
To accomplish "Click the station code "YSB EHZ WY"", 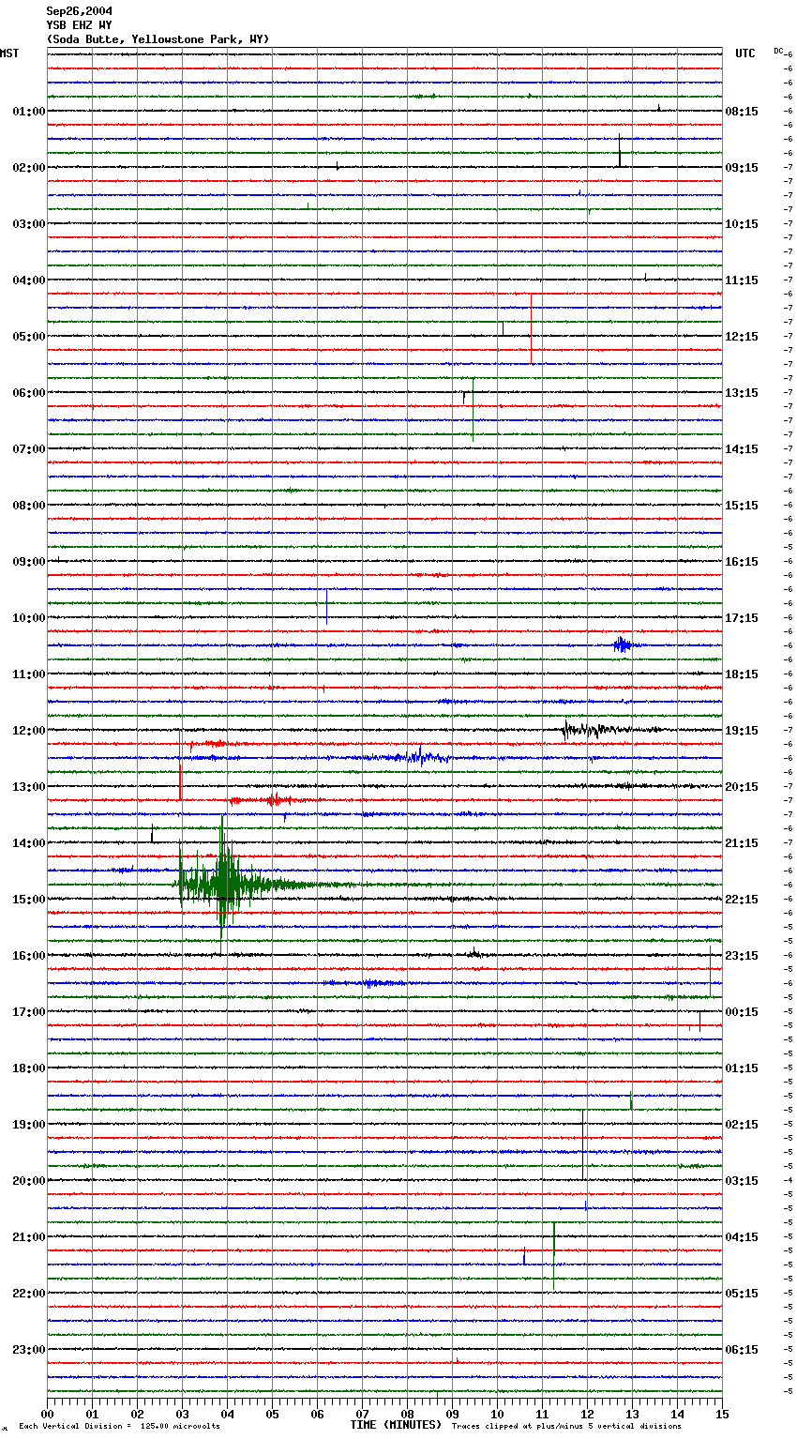I will pos(79,25).
